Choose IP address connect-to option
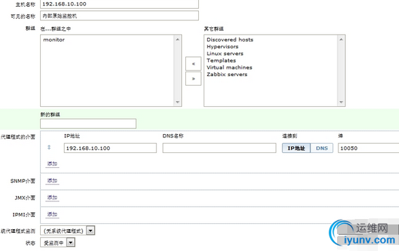The height and width of the screenshot is (251, 399). tap(296, 148)
